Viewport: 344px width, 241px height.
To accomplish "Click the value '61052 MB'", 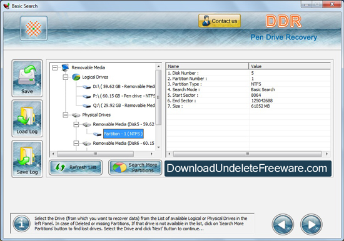I will [260, 106].
